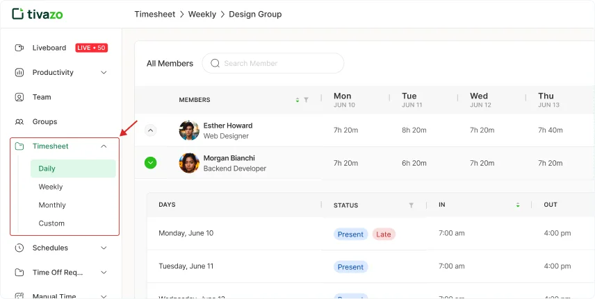Select the Weekly timesheet view
The image size is (595, 299).
(x=51, y=187)
